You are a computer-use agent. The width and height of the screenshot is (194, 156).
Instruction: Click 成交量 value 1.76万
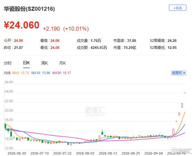[x=96, y=40]
